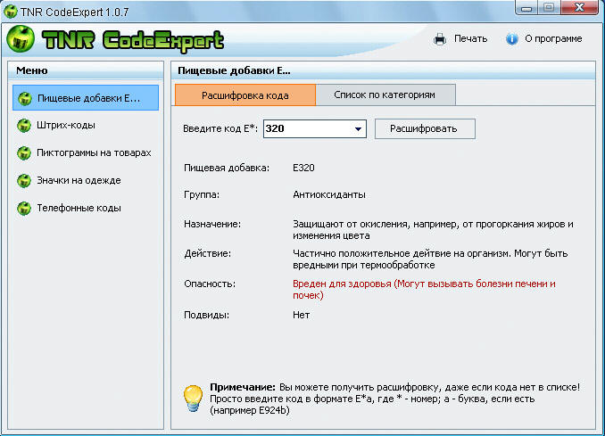Click the Печать label
The width and height of the screenshot is (605, 436).
pyautogui.click(x=471, y=38)
